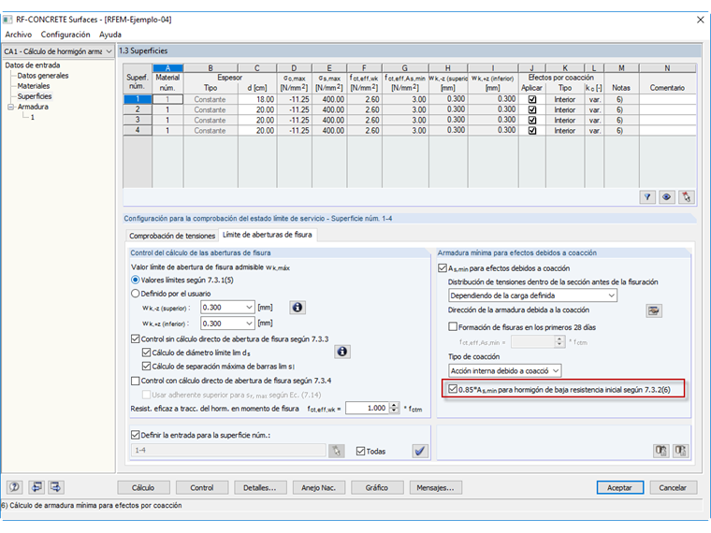Click the Anejo Nac. button
This screenshot has height=533, width=711.
pyautogui.click(x=319, y=488)
